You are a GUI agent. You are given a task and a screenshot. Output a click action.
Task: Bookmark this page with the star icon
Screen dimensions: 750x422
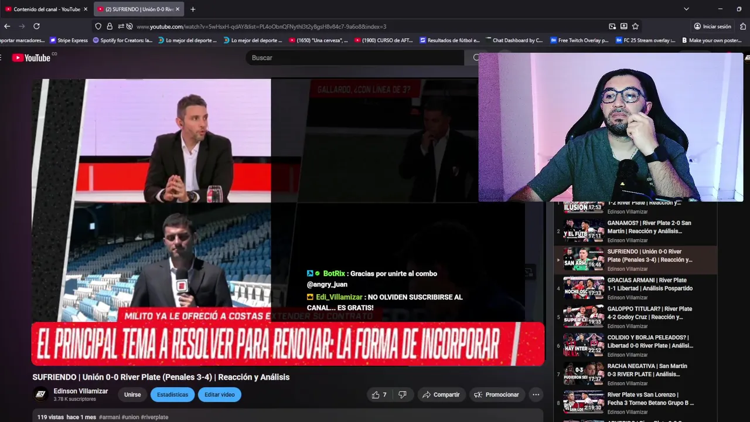tap(635, 26)
